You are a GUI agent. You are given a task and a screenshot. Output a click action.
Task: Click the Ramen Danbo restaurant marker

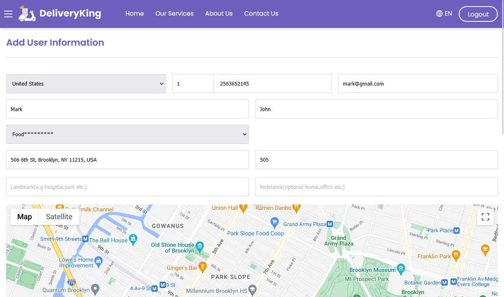click(296, 208)
